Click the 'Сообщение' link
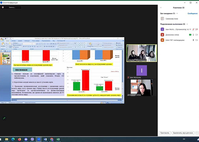The height and width of the screenshot is (142, 199). [x=192, y=13]
